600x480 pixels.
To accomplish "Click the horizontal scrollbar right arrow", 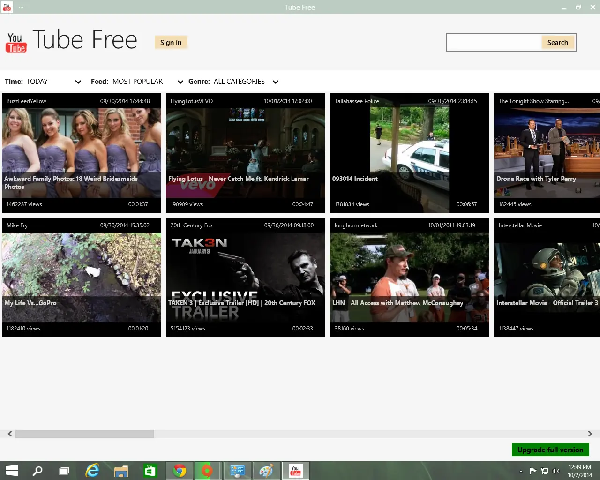I will tap(590, 434).
